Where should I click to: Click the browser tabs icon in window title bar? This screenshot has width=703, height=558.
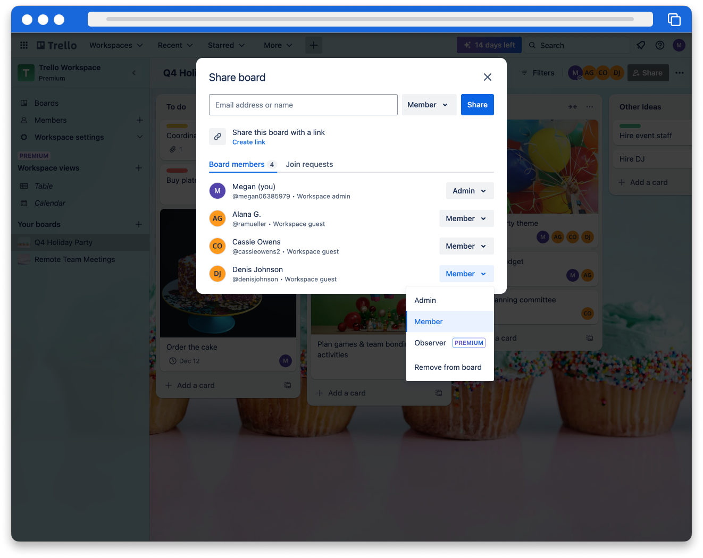674,20
